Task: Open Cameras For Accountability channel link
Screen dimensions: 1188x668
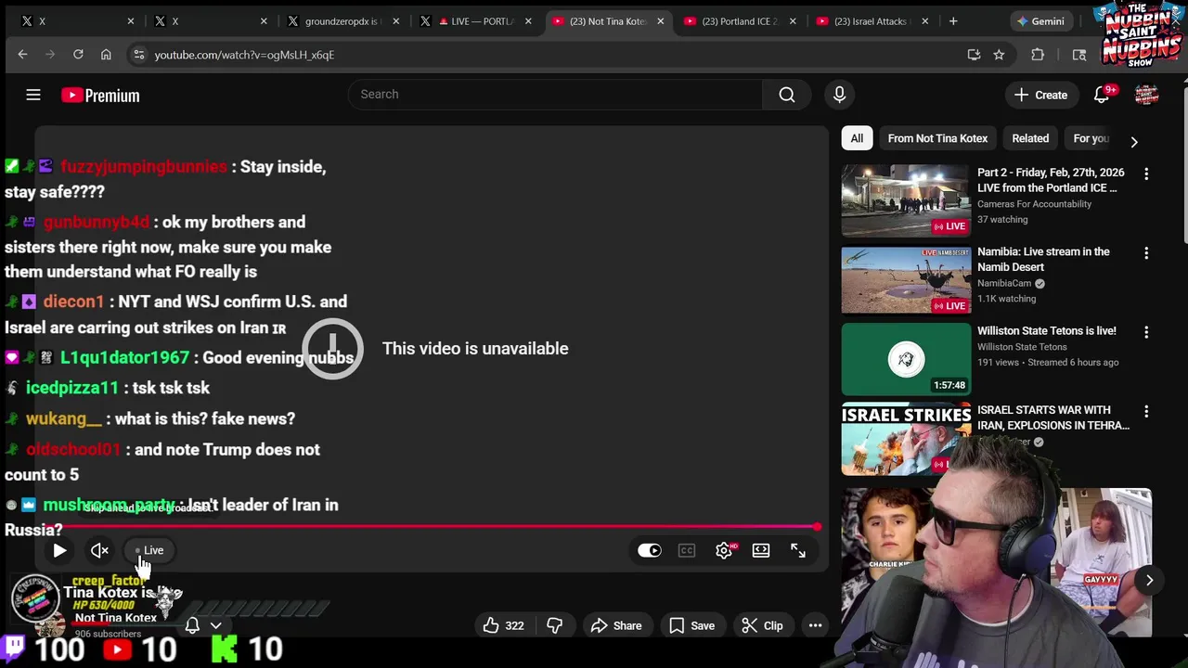Action: (x=1034, y=204)
